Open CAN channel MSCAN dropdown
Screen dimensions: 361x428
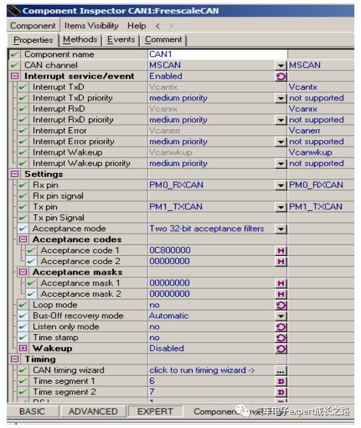281,66
